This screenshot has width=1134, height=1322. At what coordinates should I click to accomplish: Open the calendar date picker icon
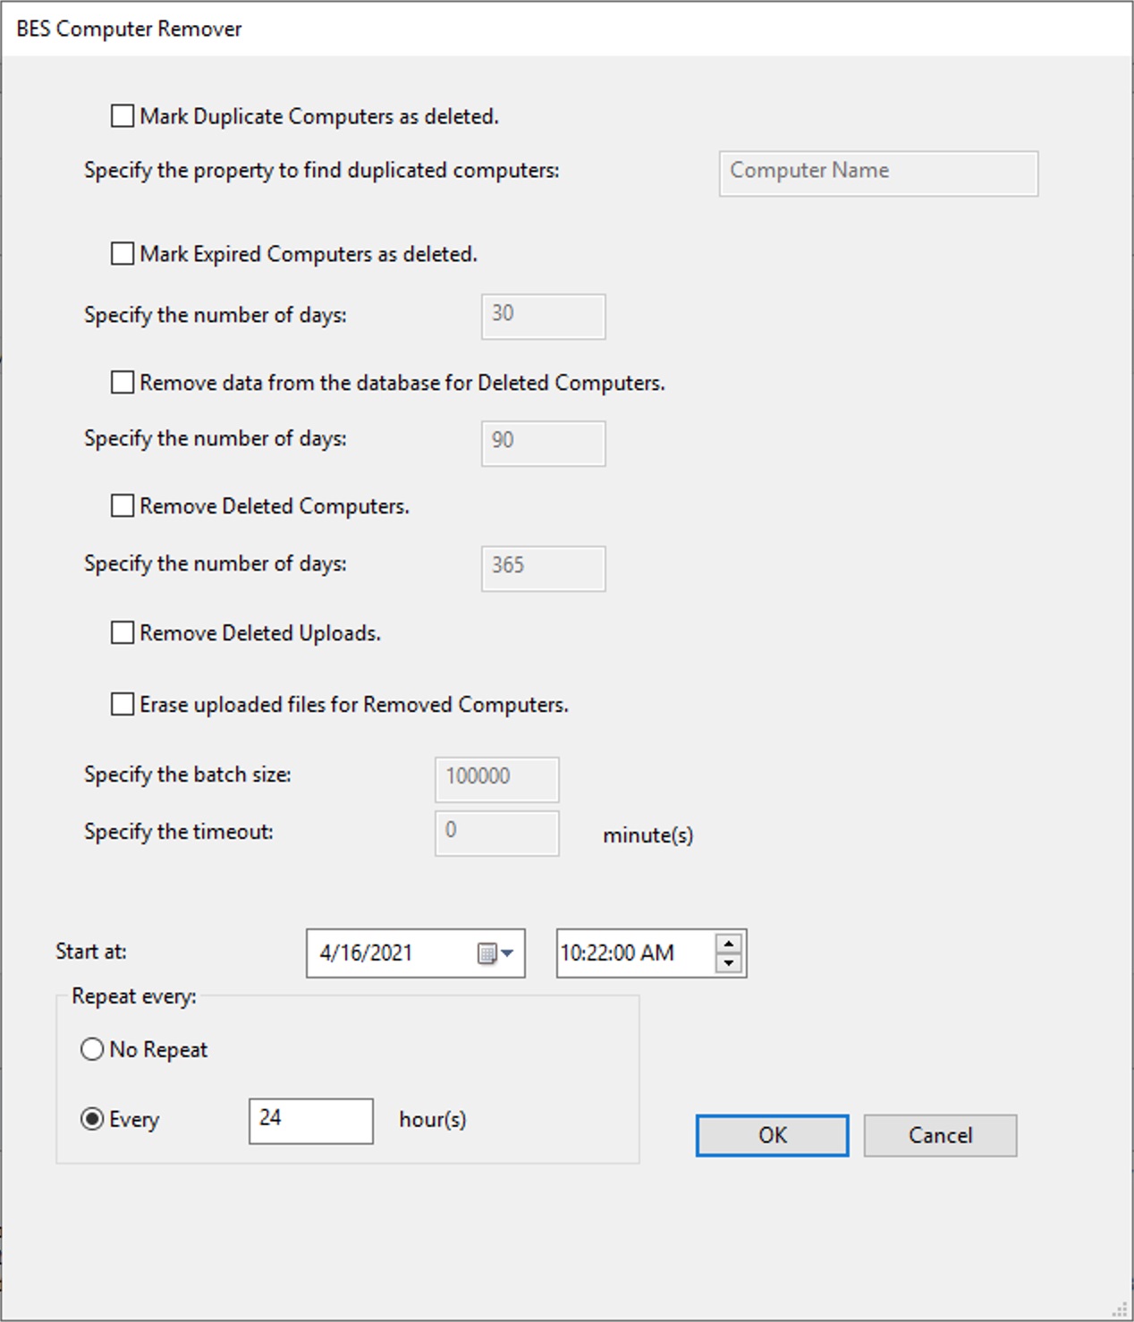click(495, 953)
